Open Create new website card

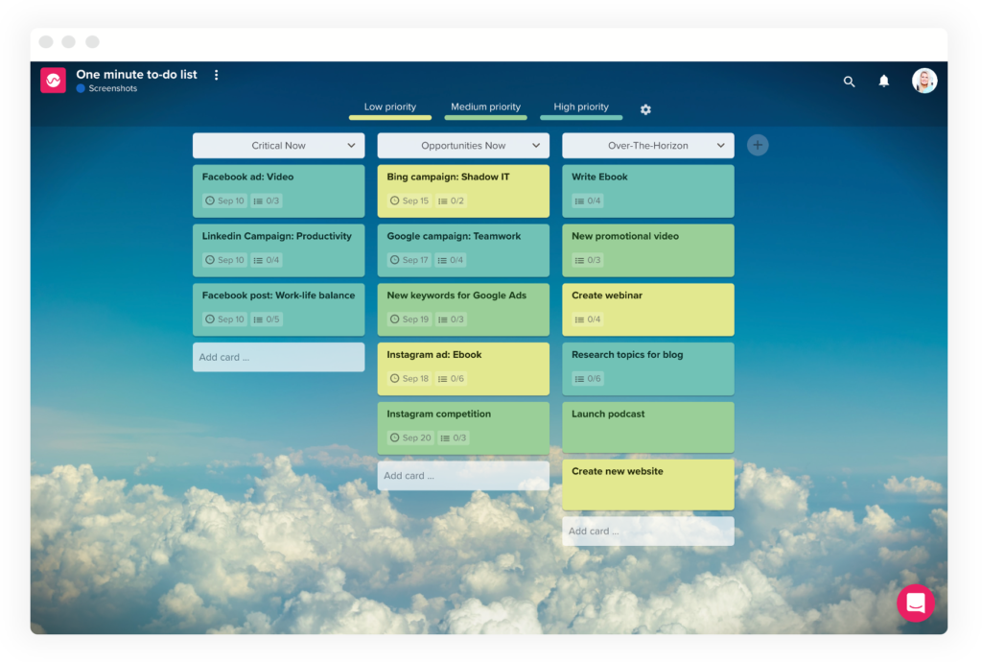point(648,485)
